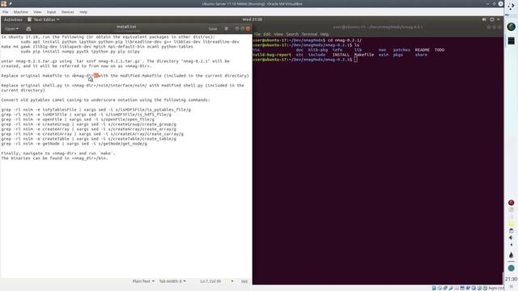Open the Terminal window File menu
Viewport: 518px width, 291px height.
point(257,34)
